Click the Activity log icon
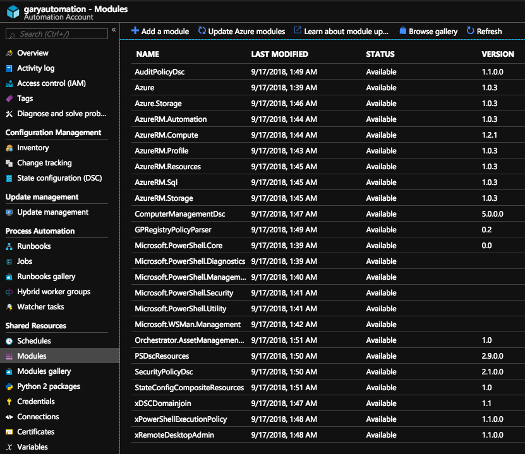This screenshot has width=525, height=454. [x=9, y=68]
